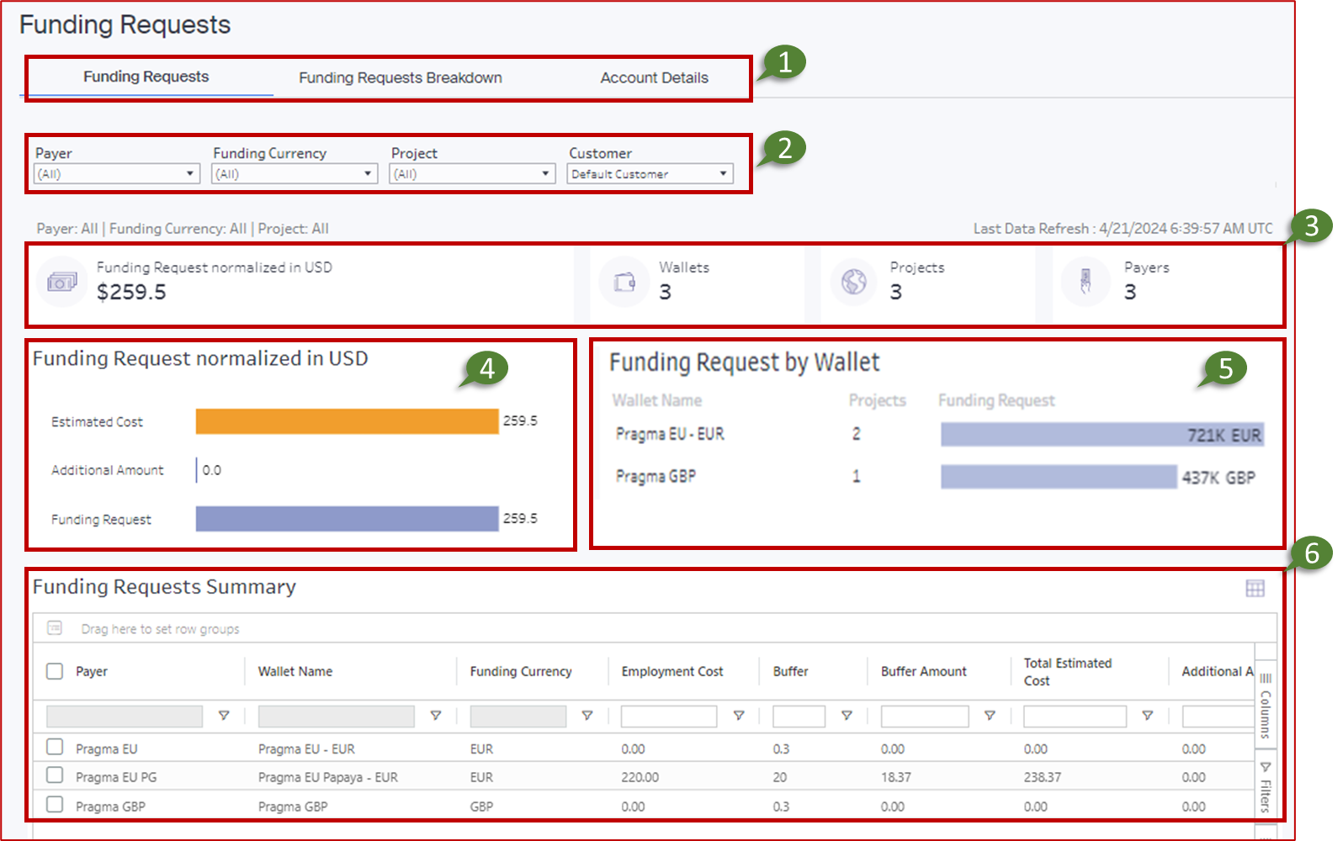Click the Wallet Name filter input field

[337, 716]
